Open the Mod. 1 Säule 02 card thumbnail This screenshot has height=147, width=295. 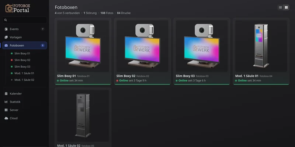point(83,116)
